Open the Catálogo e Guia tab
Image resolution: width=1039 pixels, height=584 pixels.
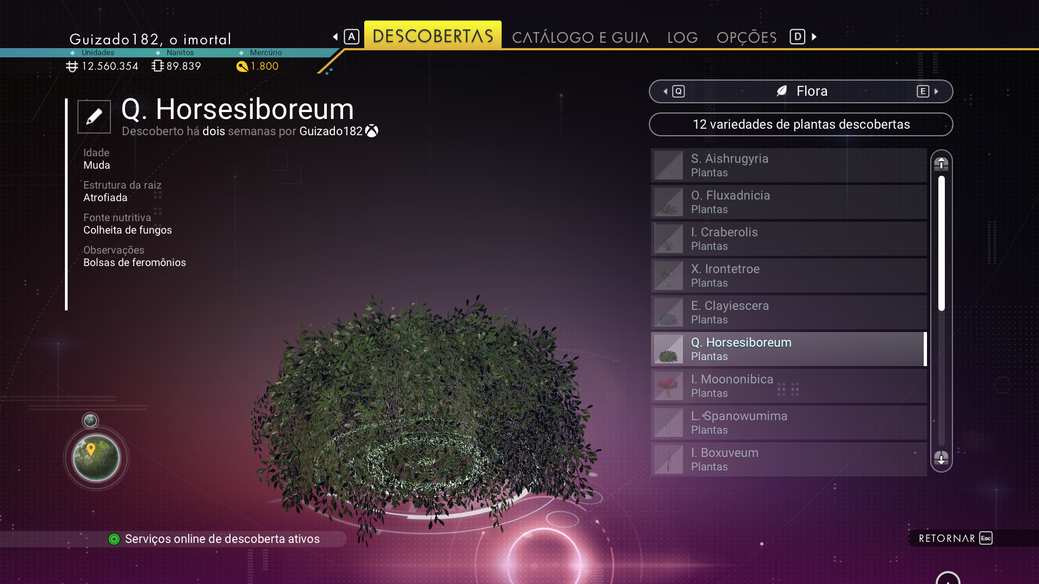pyautogui.click(x=580, y=37)
